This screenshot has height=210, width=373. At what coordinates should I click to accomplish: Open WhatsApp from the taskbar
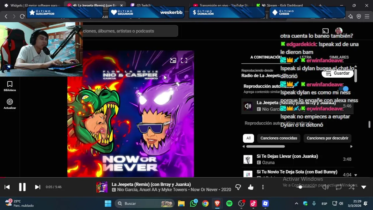194,203
